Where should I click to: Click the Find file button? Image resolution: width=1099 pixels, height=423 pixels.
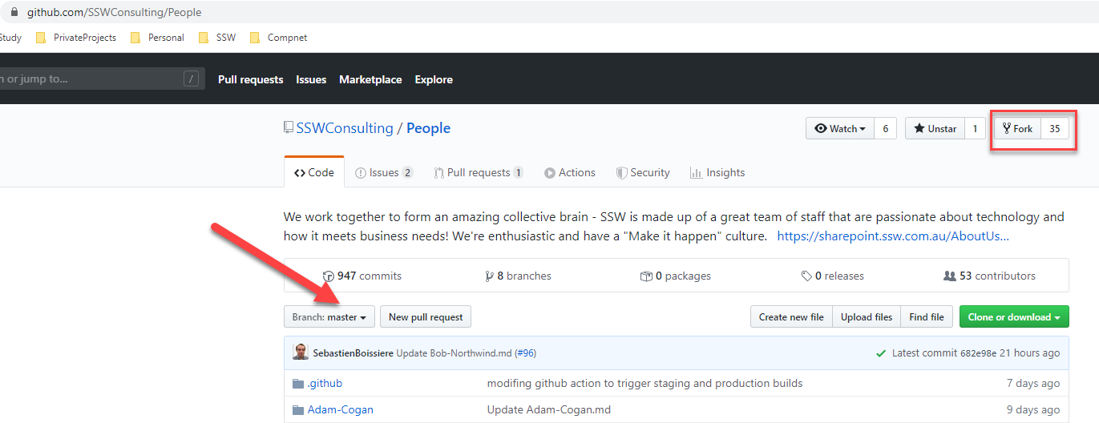(927, 317)
